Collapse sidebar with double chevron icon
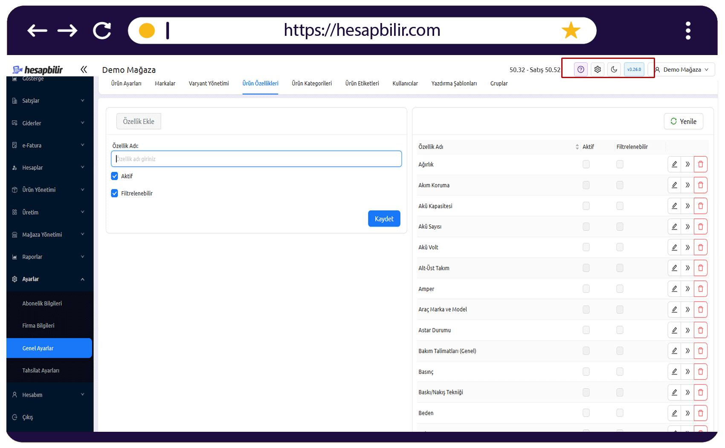Image resolution: width=725 pixels, height=448 pixels. point(84,69)
